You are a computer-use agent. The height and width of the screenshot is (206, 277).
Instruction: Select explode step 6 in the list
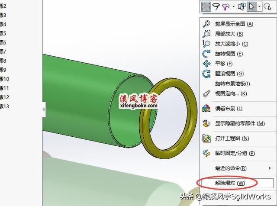coord(3,42)
